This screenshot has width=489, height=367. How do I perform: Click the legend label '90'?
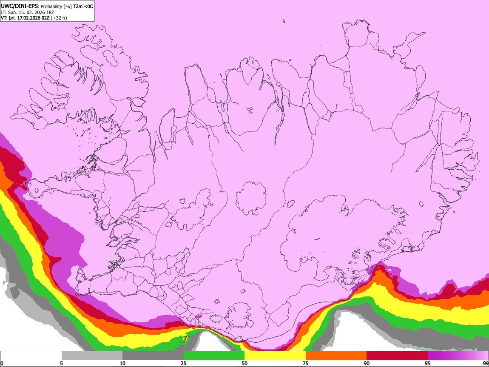(367, 364)
